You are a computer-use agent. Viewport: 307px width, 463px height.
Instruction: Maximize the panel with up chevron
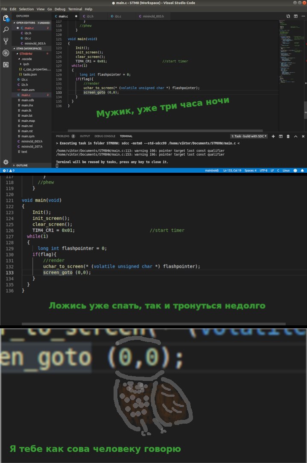[x=296, y=136]
